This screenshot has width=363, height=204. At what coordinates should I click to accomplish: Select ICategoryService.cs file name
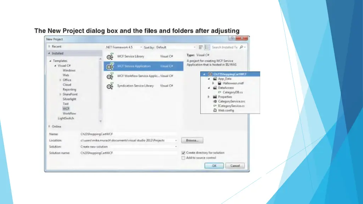231,106
